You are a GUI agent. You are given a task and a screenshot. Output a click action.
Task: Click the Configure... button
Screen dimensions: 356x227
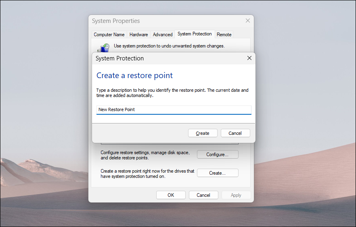(x=218, y=154)
